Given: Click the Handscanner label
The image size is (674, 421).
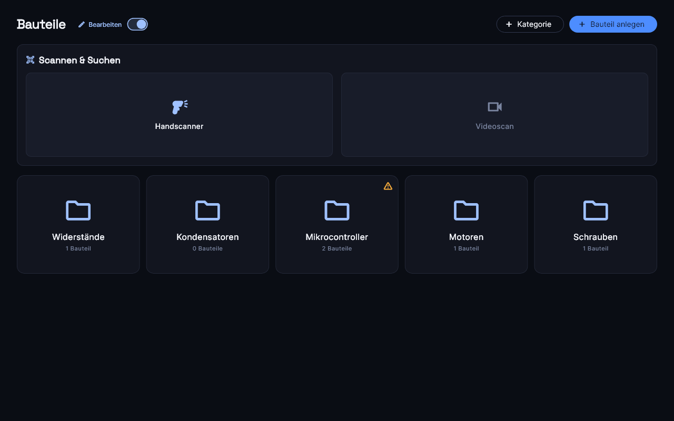Looking at the screenshot, I should coord(179,126).
